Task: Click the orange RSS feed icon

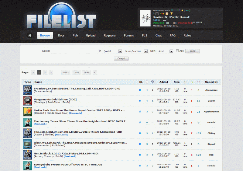Action: pos(167,14)
